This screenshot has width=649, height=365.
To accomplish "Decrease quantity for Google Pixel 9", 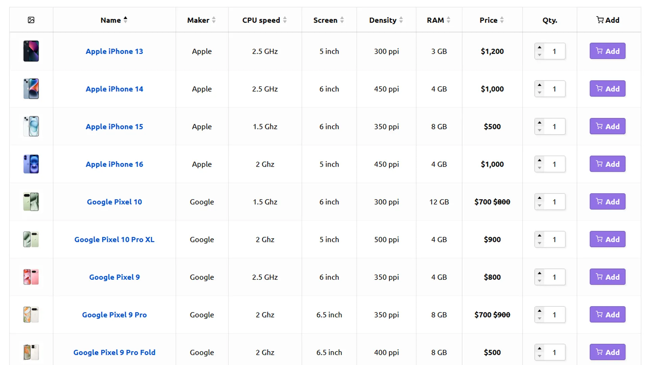I will tap(539, 281).
